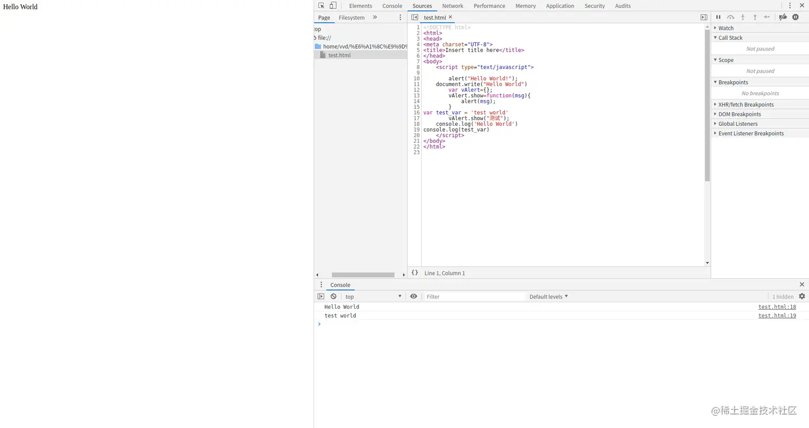
Task: Close the test.html editor tab
Action: tap(451, 17)
